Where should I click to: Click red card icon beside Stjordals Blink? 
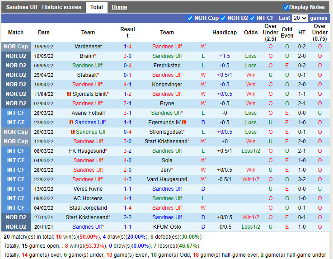[69, 94]
